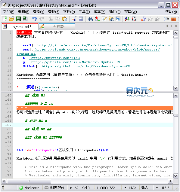180x192 pixels.
Task: Open the 窗口(W) menu
Action: tap(130, 12)
